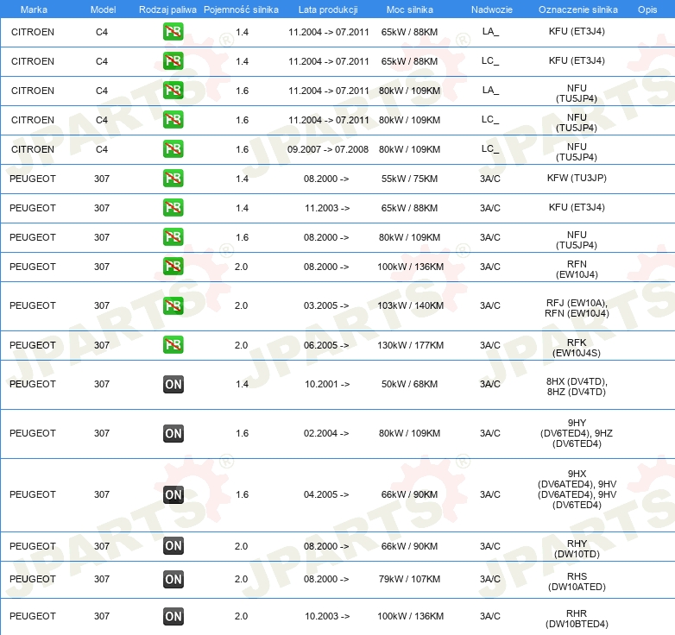Image resolution: width=675 pixels, height=635 pixels.
Task: Click ON diesel icon in RHY (DW10TD) row
Action: (x=173, y=546)
